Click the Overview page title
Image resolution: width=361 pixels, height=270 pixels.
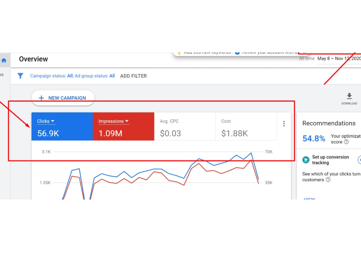[33, 59]
